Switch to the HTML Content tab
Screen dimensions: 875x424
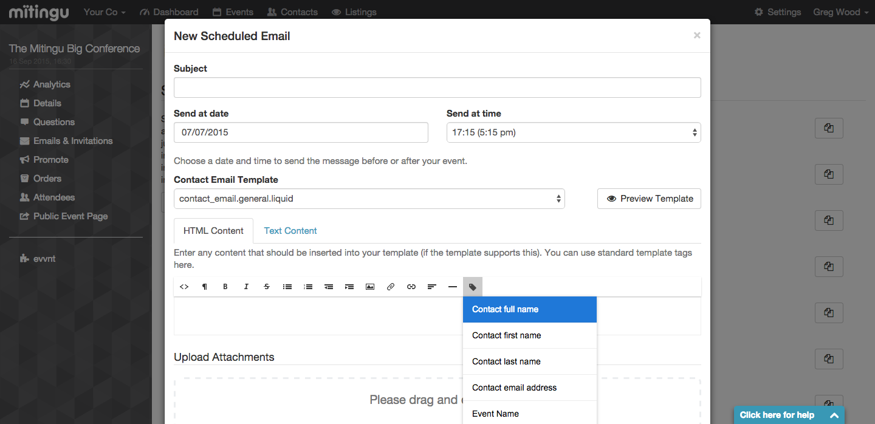tap(213, 231)
